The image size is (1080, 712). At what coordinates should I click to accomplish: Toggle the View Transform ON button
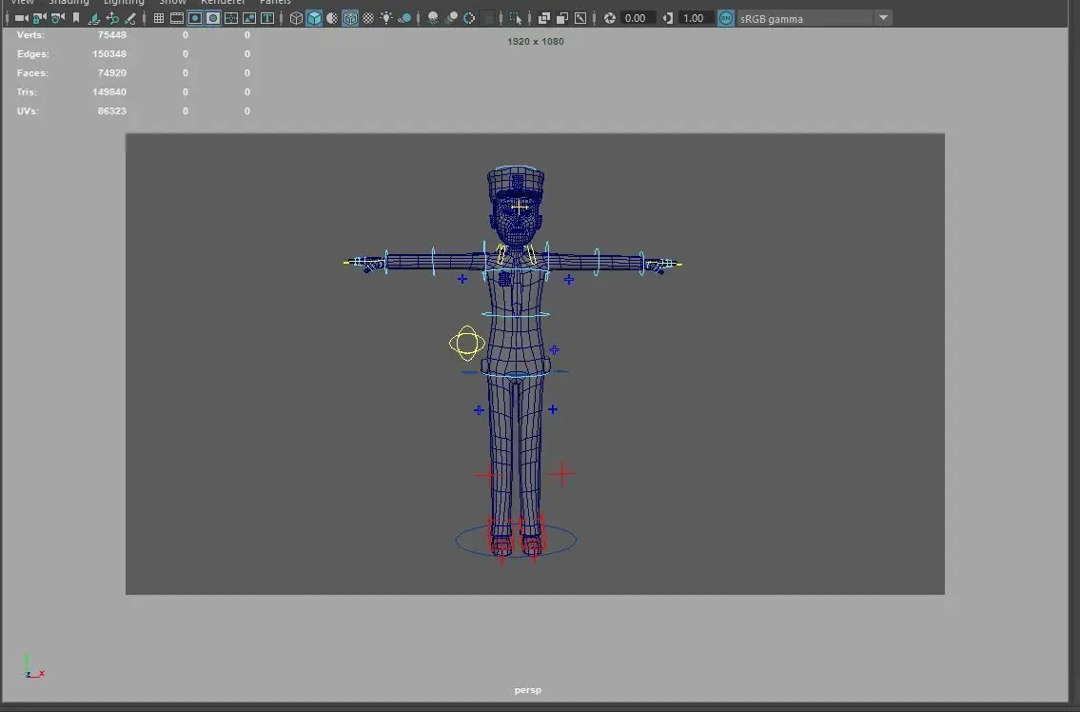coord(725,19)
